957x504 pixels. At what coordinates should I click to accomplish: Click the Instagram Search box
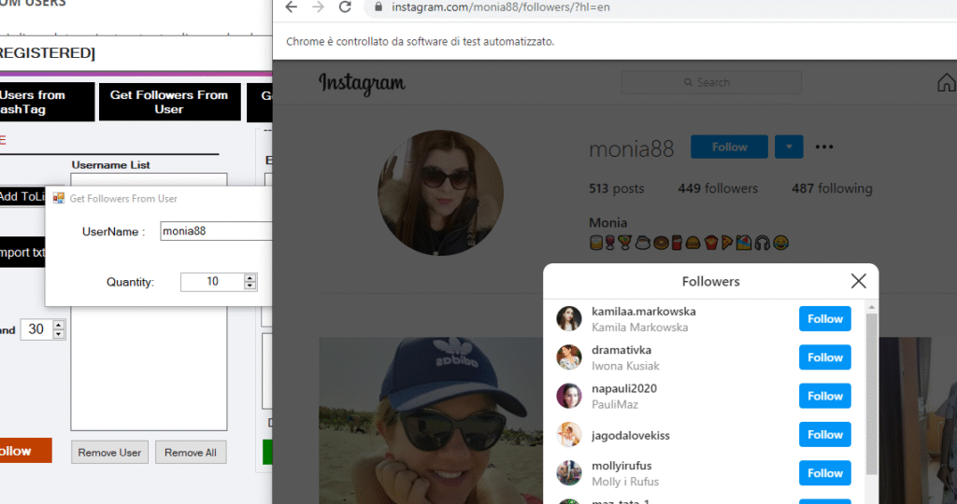(x=711, y=83)
